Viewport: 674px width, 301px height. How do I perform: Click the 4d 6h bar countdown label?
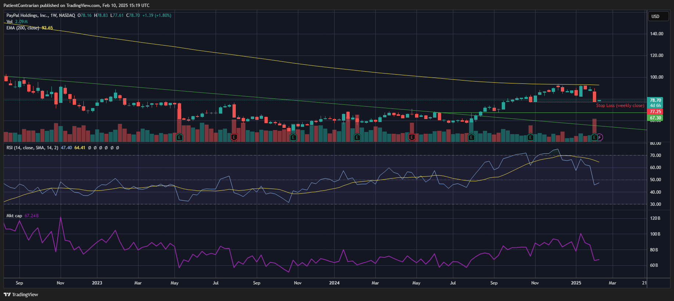[x=655, y=105]
